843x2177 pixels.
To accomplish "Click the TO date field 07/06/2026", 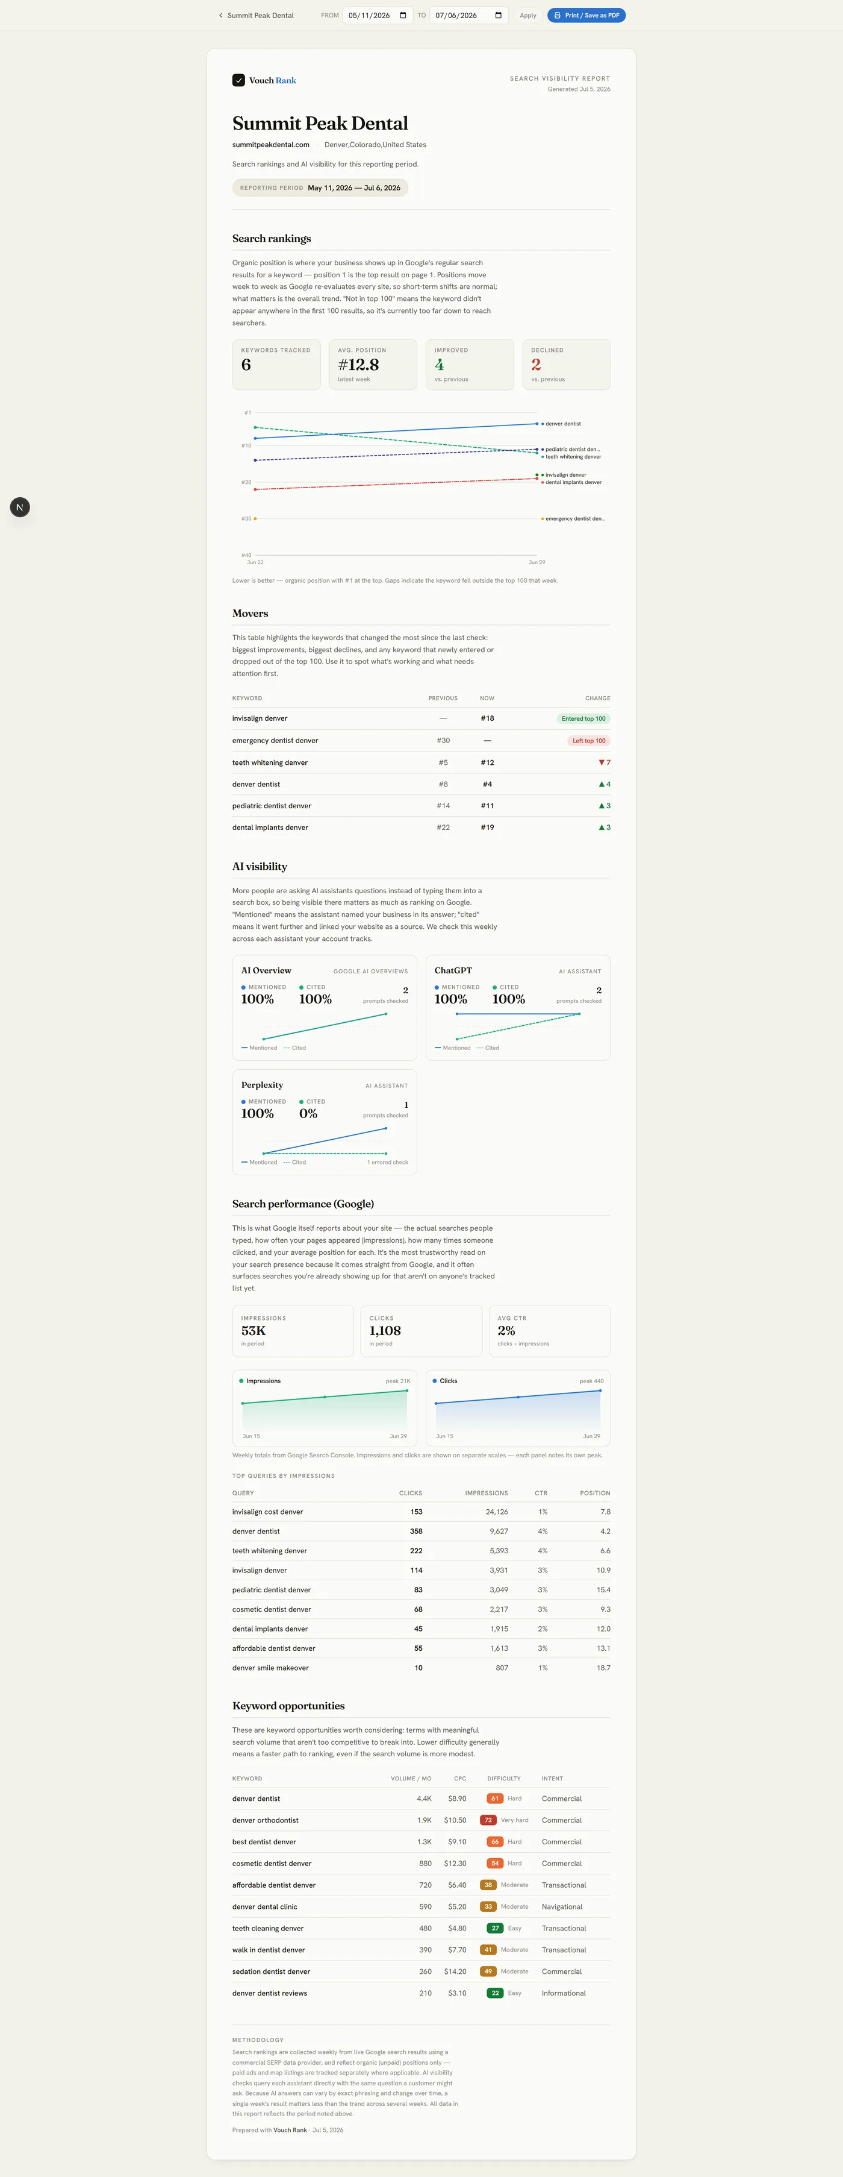I will pos(469,15).
